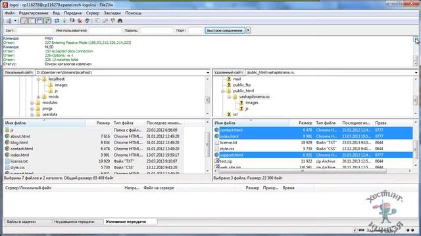Click the local style.css file icon

tap(7, 167)
